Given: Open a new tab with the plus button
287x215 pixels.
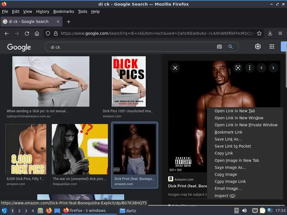Looking at the screenshot, I should coord(68,22).
